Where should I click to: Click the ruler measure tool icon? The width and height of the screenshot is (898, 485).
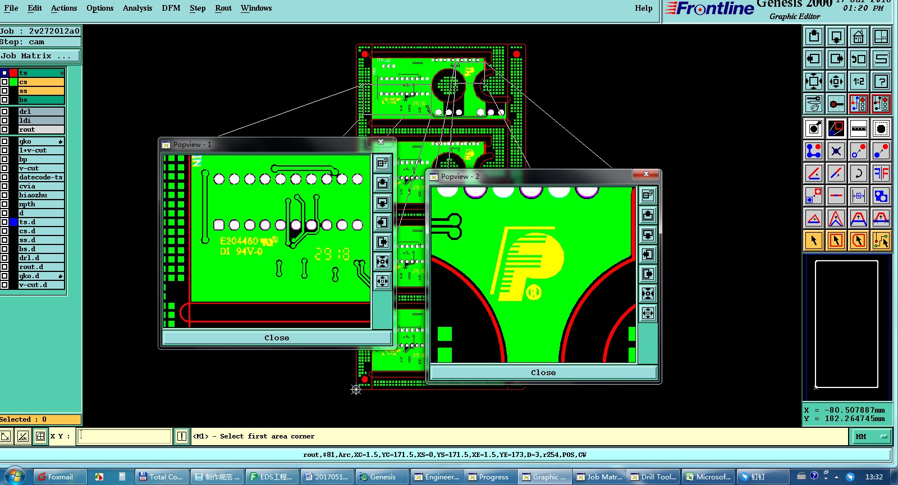(x=859, y=128)
